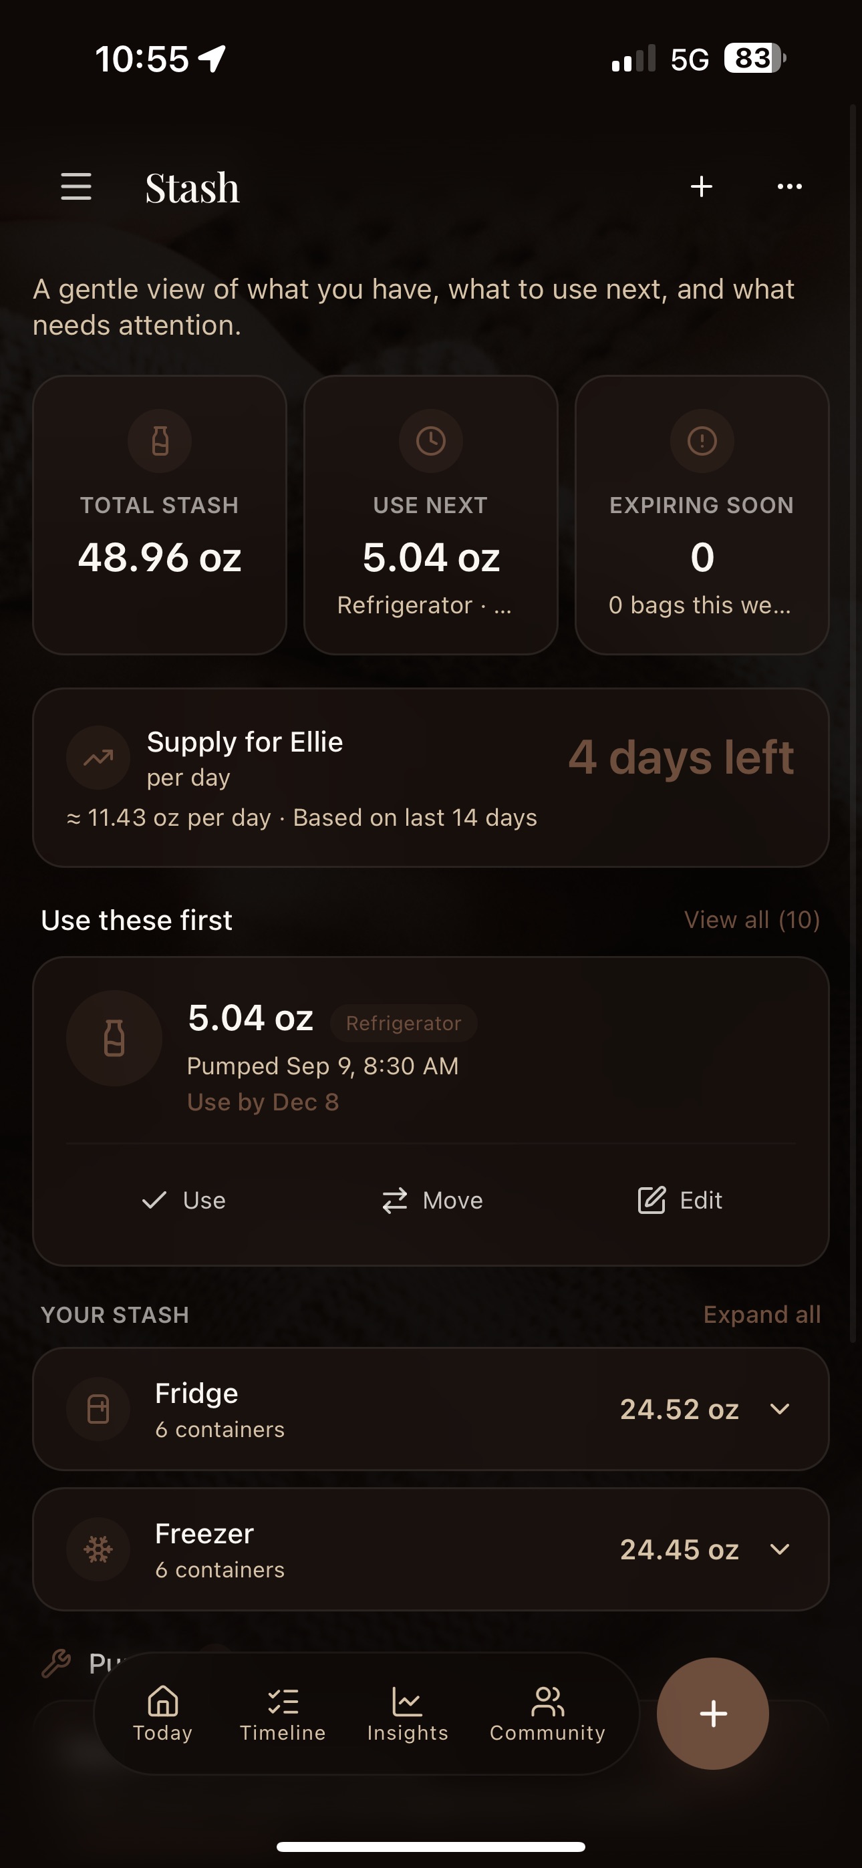
Task: Move the 5.04 oz refrigerator bag
Action: [432, 1200]
